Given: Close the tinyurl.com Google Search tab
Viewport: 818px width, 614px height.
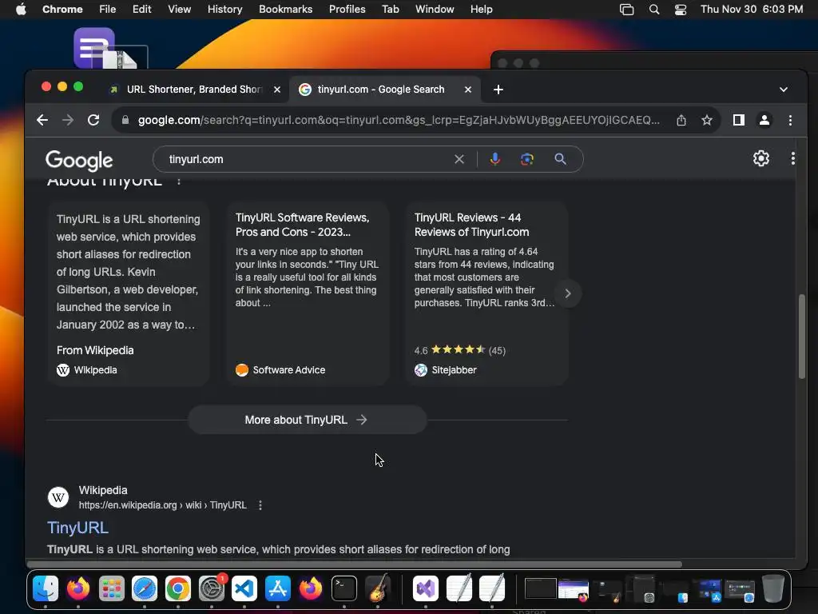Looking at the screenshot, I should pos(468,90).
